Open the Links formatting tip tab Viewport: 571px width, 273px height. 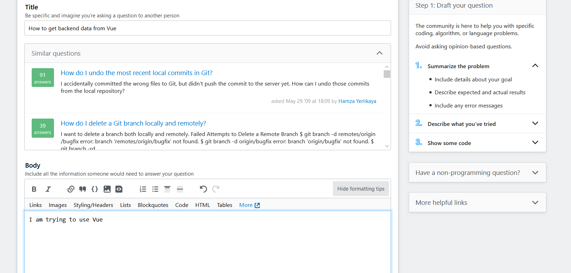point(36,205)
